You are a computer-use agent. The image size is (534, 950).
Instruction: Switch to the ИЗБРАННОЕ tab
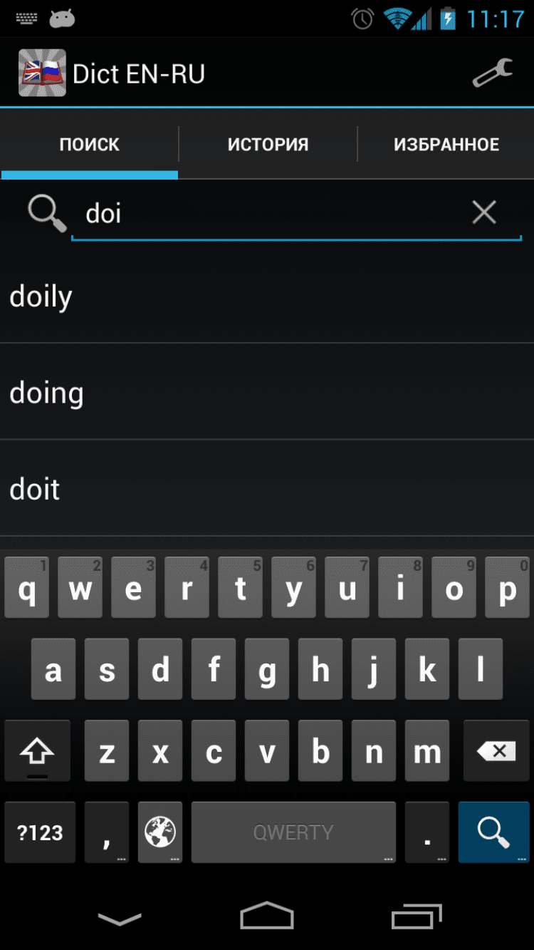(446, 145)
